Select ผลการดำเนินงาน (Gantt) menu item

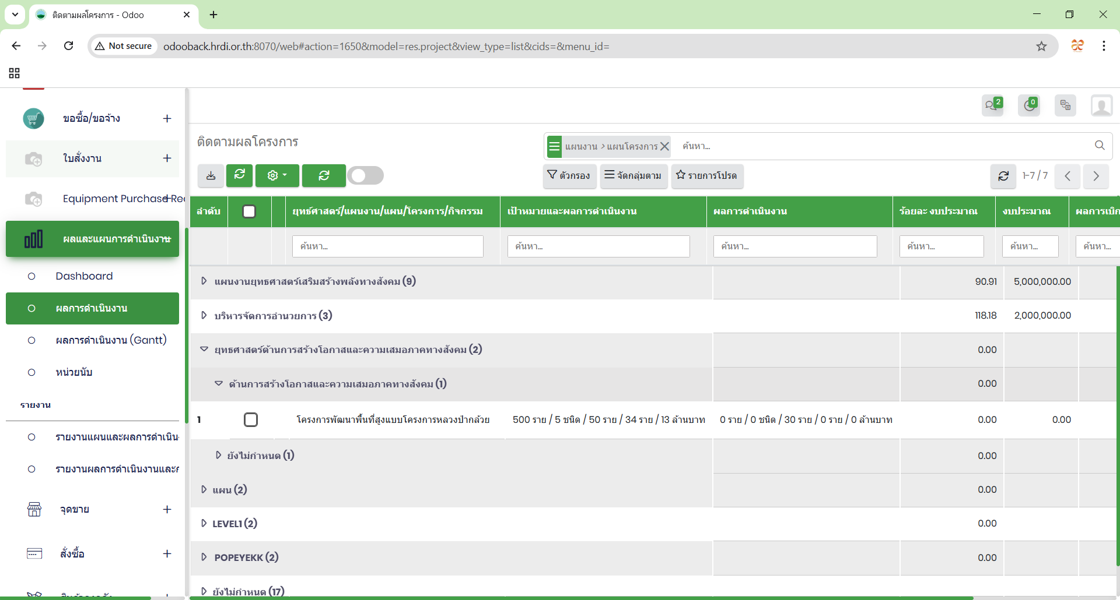111,340
